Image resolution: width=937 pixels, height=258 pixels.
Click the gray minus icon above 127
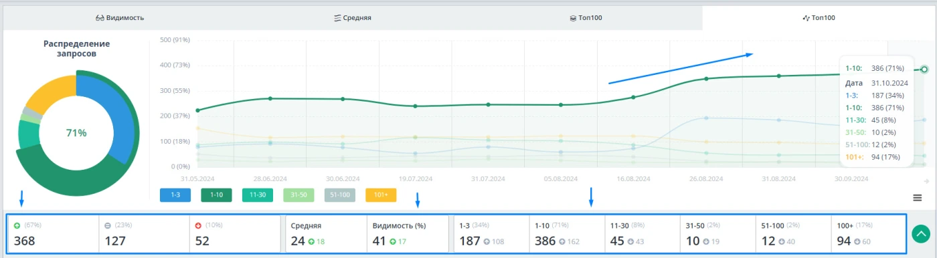coord(108,225)
